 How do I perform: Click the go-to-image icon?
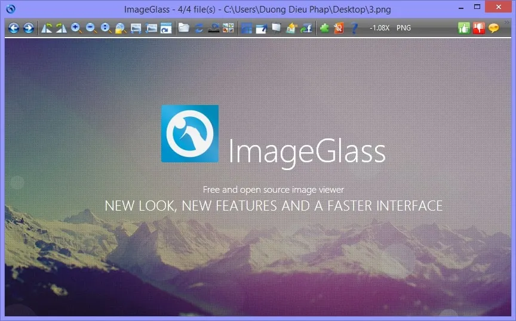tap(214, 28)
